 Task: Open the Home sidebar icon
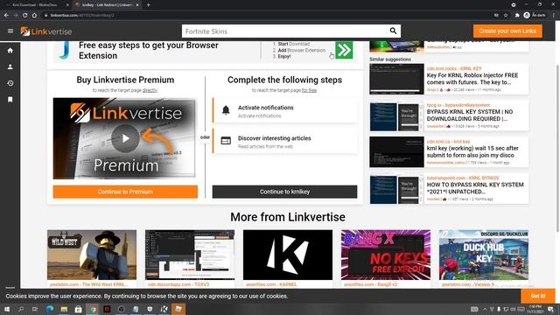[10, 51]
